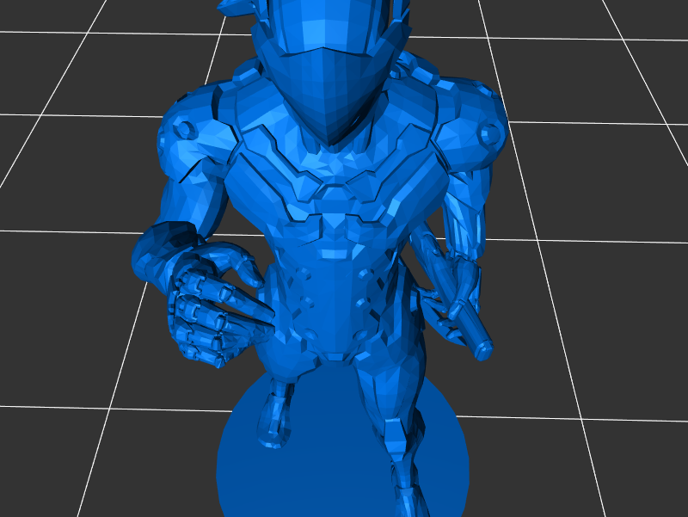Image resolution: width=688 pixels, height=517 pixels.
Task: Select the round bolt on right-side shoulder armor
Action: click(489, 132)
